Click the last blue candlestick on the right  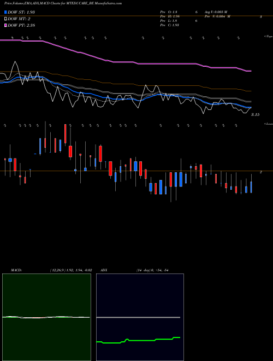[251, 187]
